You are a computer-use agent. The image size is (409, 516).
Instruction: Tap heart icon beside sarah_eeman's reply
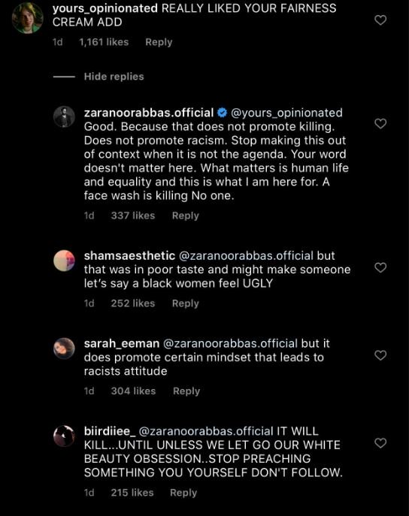click(380, 355)
